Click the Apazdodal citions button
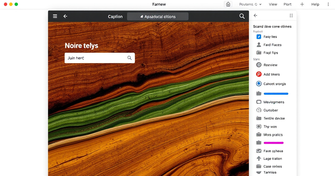Screen dimensions: 335x176 [x=158, y=16]
